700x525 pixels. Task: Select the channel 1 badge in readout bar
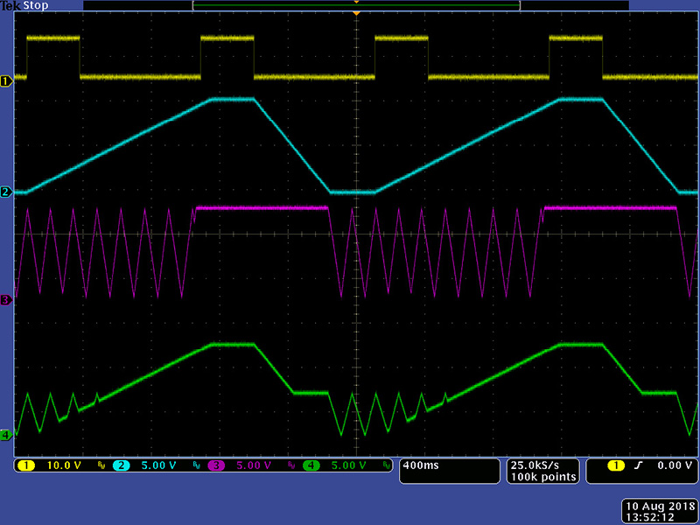coord(26,465)
